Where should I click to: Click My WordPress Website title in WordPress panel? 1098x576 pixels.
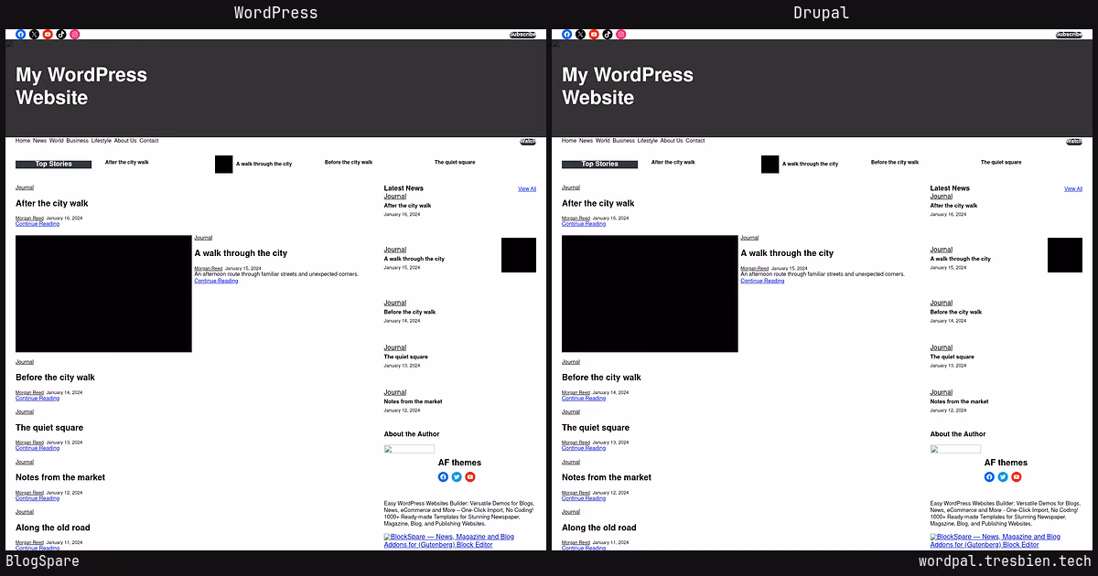click(x=81, y=86)
